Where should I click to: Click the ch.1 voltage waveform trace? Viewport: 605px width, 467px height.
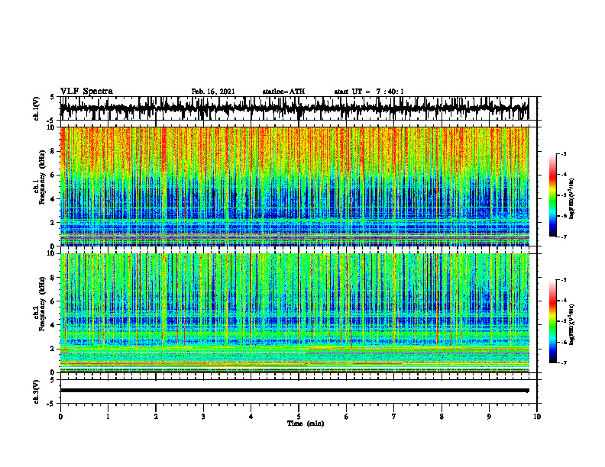pyautogui.click(x=295, y=108)
